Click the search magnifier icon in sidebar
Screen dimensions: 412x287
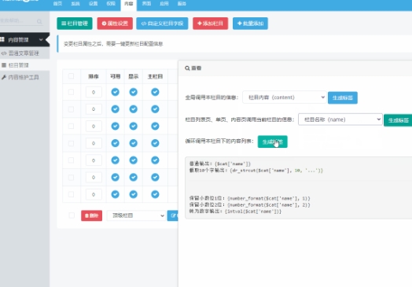[x=39, y=21]
